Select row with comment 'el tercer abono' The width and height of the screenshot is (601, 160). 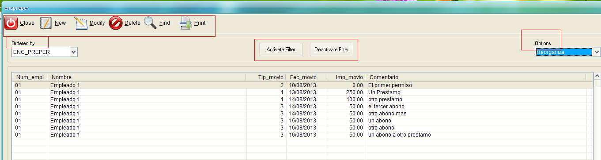coord(302,106)
